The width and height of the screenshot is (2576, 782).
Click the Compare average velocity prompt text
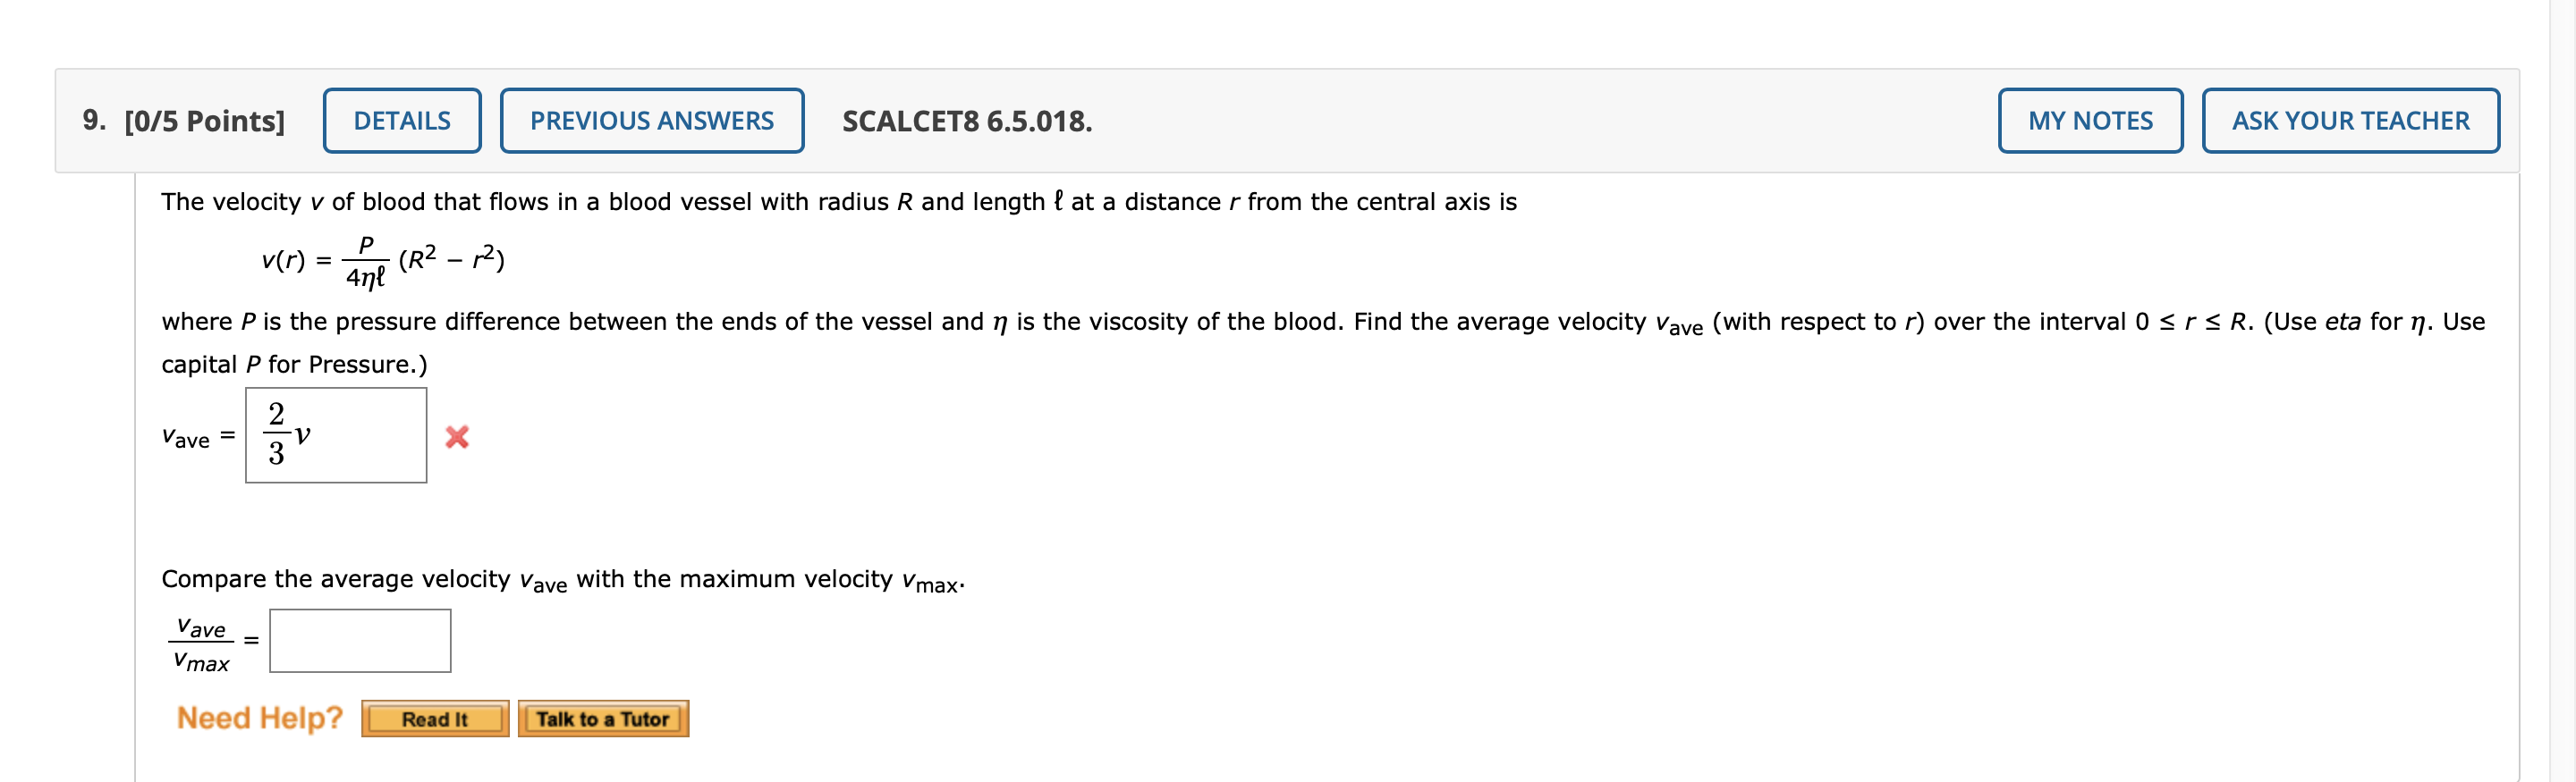[x=565, y=578]
